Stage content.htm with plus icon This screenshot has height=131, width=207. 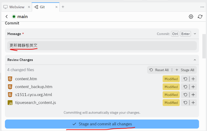[x=193, y=79]
